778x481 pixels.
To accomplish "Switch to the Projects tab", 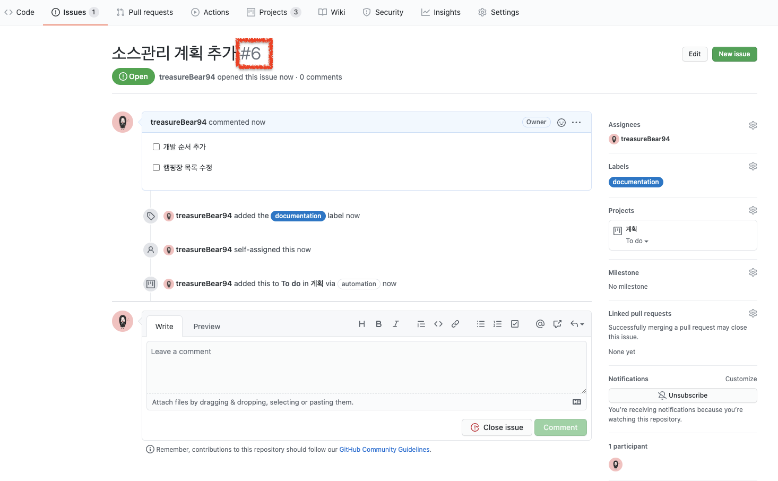I will click(274, 12).
